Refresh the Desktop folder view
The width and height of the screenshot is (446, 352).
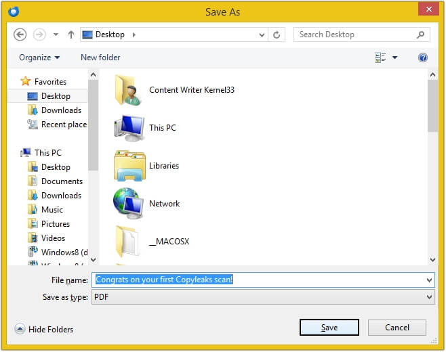coord(277,35)
